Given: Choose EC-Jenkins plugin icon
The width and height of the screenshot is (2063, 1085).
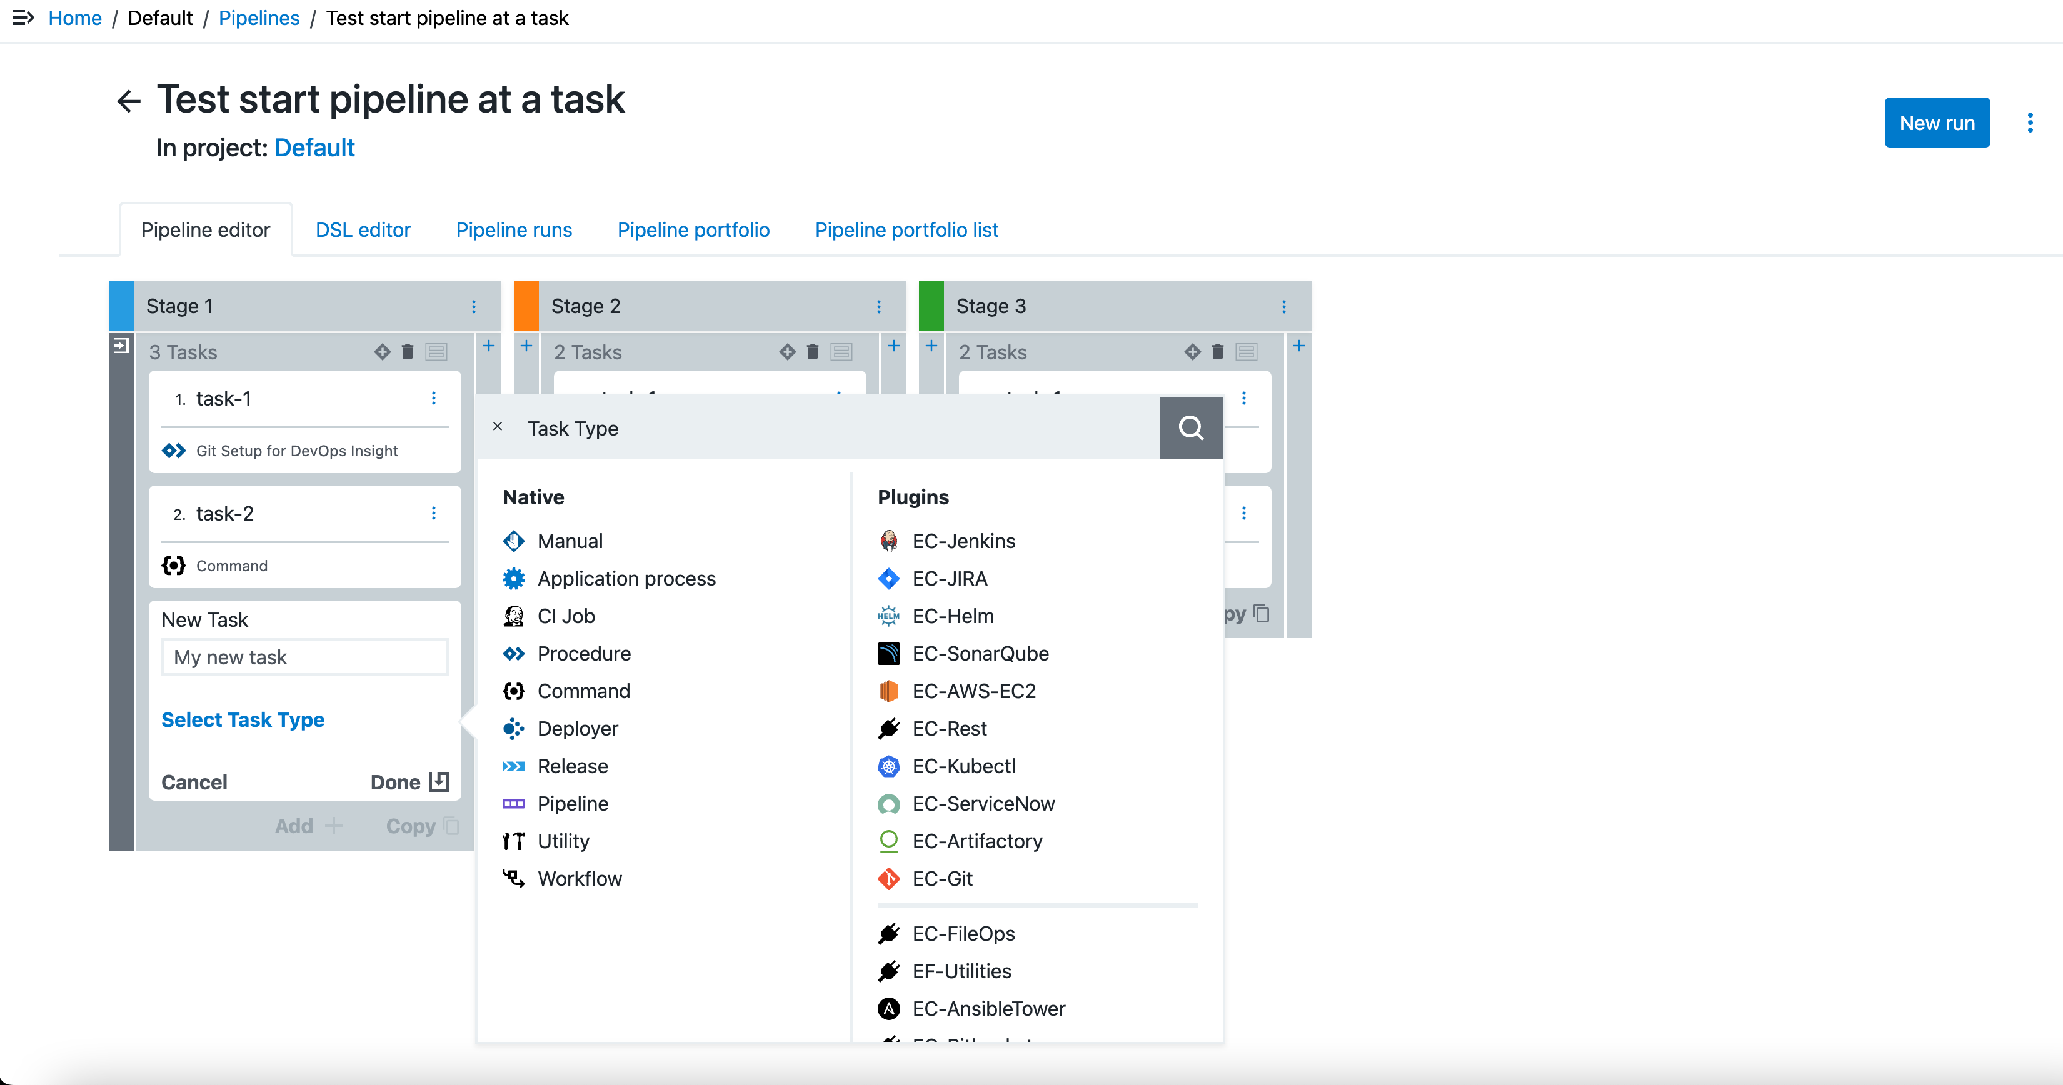Looking at the screenshot, I should (x=888, y=541).
